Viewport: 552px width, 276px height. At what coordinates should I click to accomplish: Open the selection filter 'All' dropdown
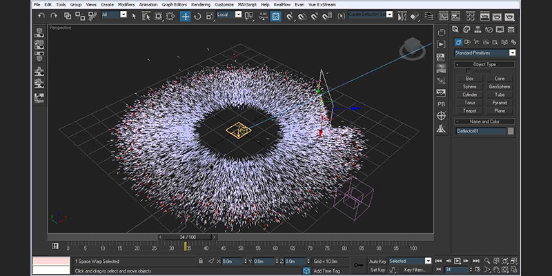point(114,14)
